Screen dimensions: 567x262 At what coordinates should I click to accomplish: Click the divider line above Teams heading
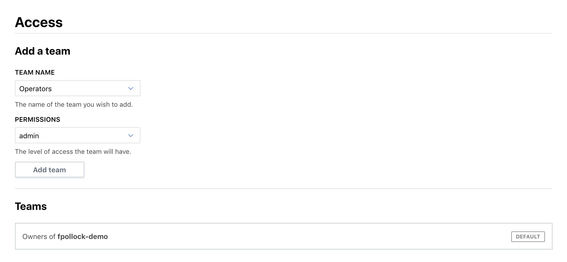(283, 189)
